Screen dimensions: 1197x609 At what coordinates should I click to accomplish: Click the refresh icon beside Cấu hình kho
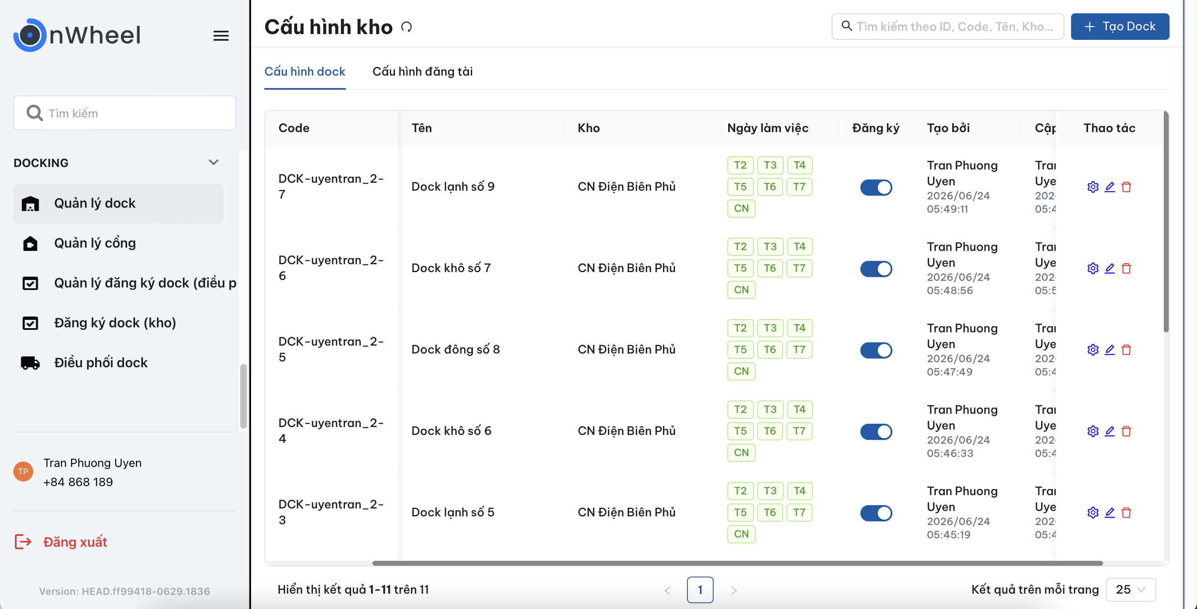406,27
